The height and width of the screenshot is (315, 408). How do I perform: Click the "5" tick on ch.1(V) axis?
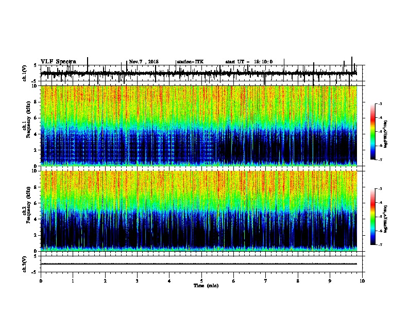pyautogui.click(x=36, y=65)
